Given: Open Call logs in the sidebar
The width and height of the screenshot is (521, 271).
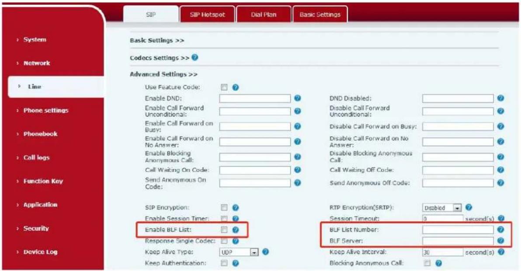Looking at the screenshot, I should tap(36, 158).
